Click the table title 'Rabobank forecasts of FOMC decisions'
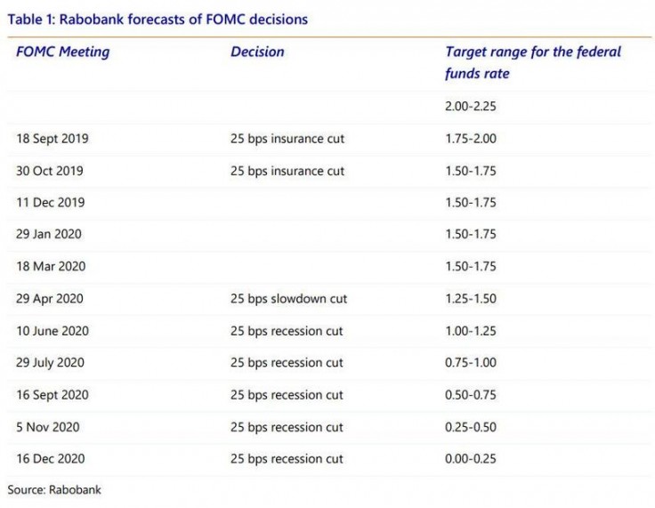 click(x=158, y=19)
